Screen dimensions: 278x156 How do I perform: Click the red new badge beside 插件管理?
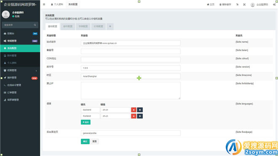coord(35,78)
